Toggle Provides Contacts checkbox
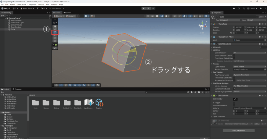 pos(234,105)
